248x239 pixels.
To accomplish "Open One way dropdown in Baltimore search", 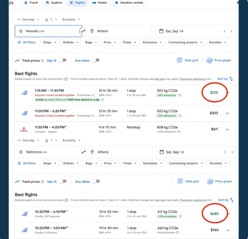I will coord(28,140).
